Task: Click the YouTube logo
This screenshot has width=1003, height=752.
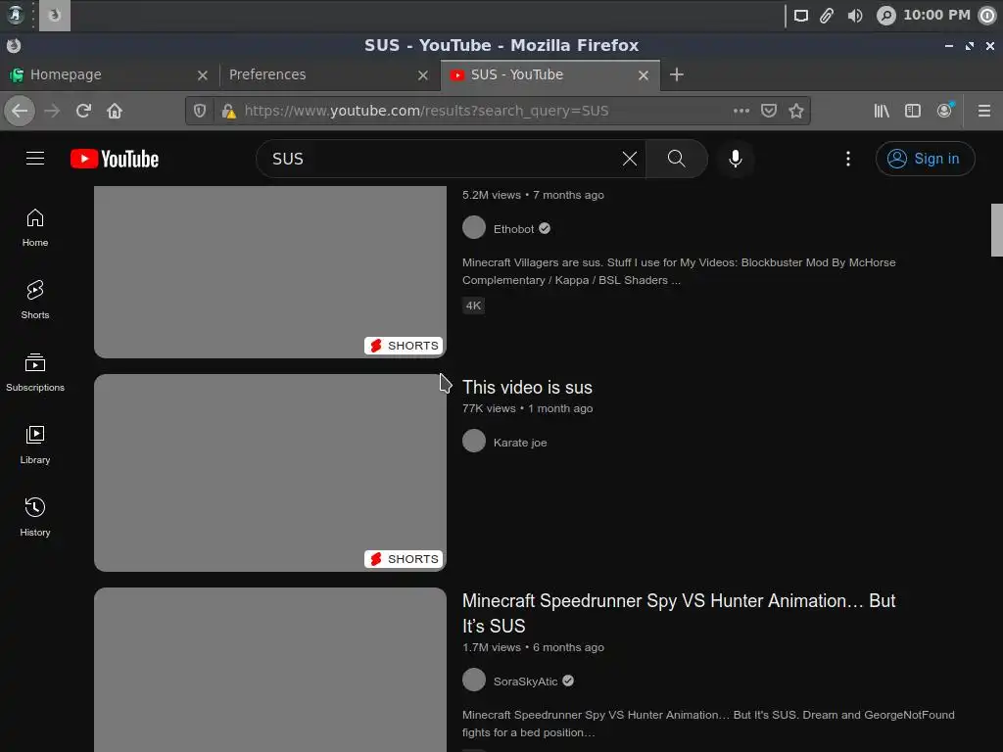Action: click(x=115, y=159)
